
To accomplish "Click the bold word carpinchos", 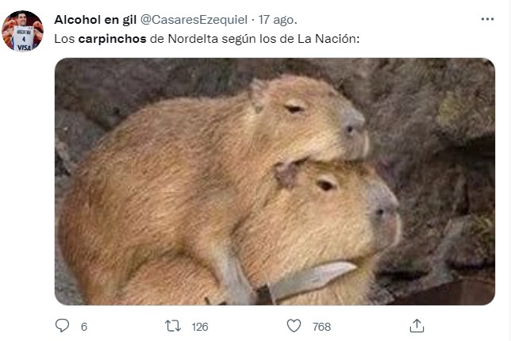I will [113, 39].
